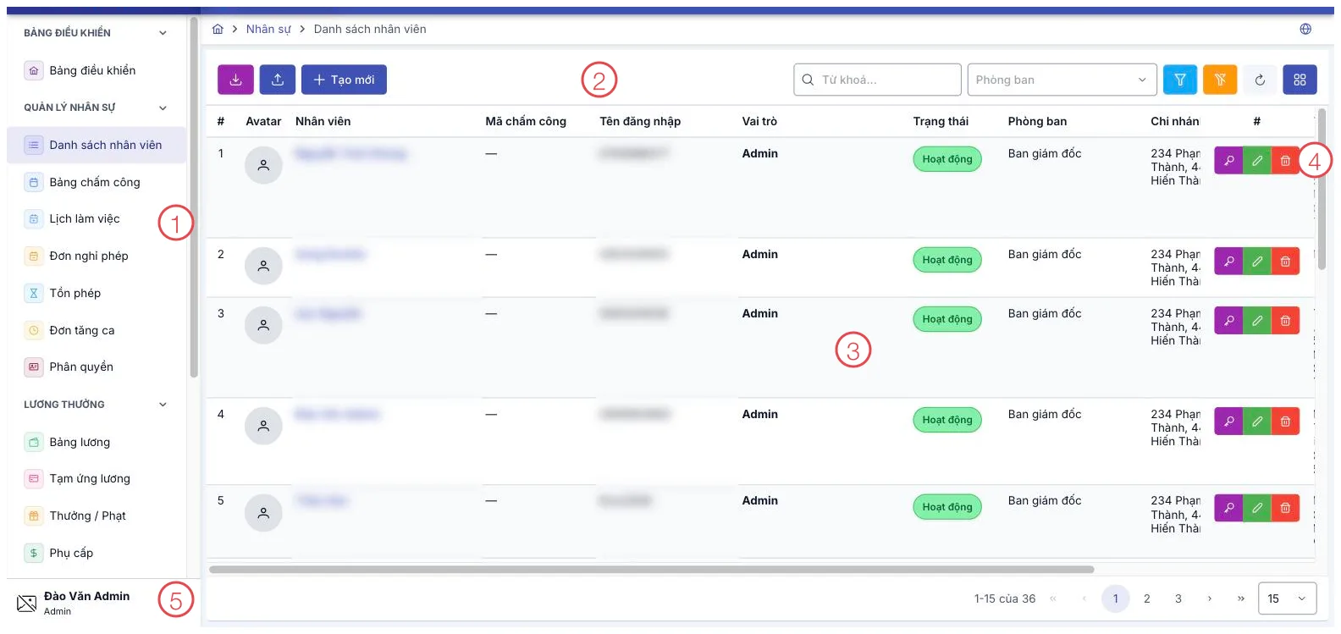Click the last page double-arrow button
1341x634 pixels.
[x=1241, y=598]
